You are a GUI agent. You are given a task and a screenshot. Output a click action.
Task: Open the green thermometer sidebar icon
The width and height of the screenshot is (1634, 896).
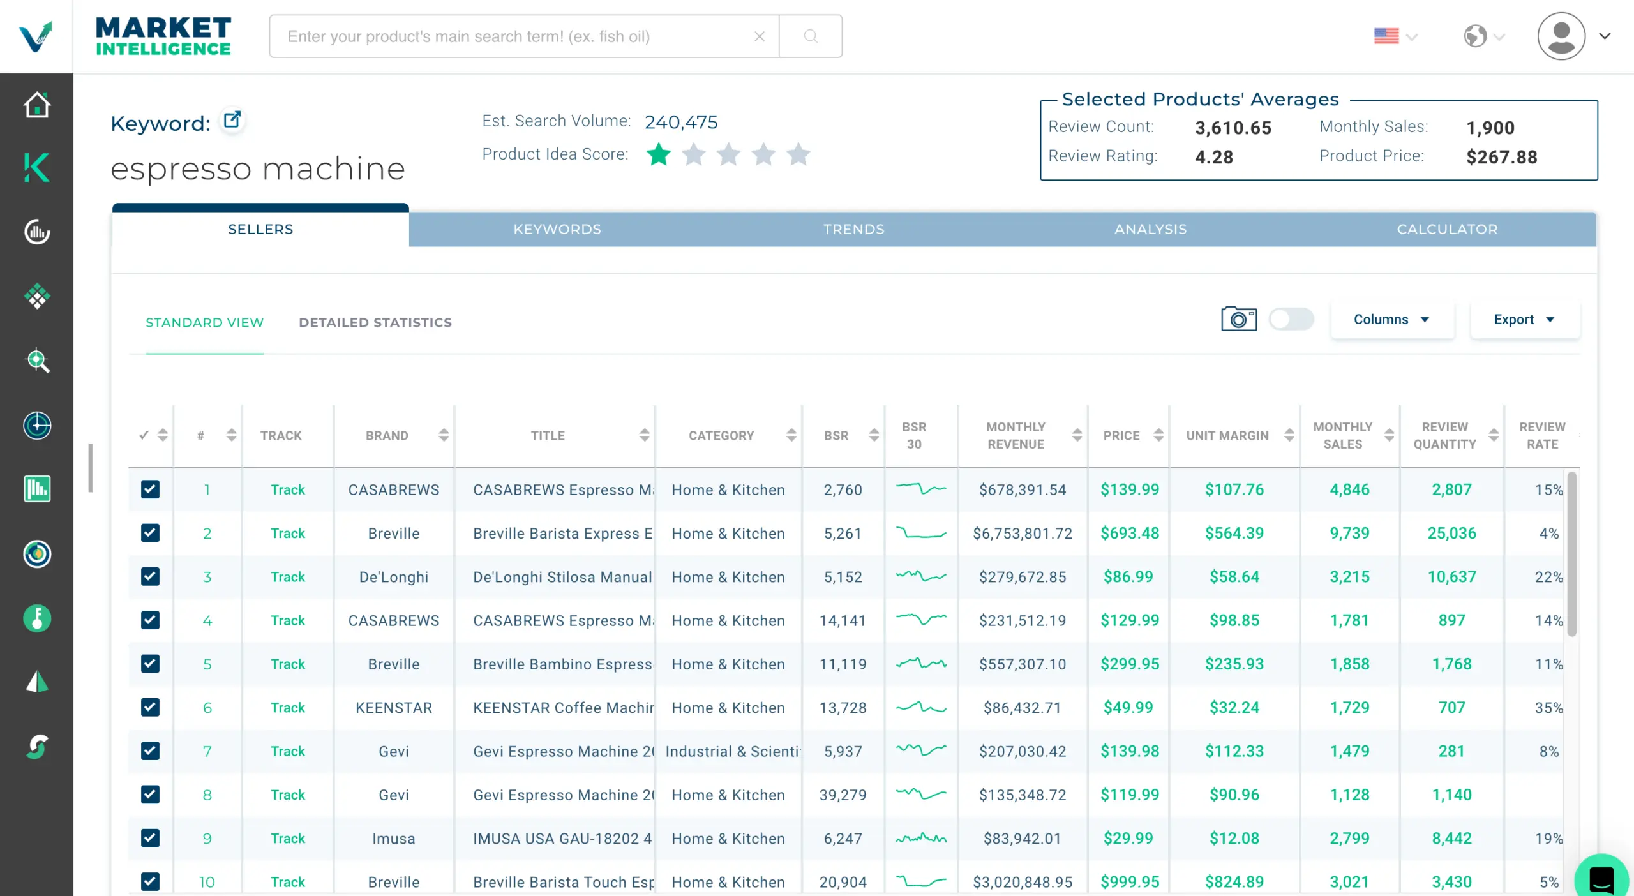37,618
